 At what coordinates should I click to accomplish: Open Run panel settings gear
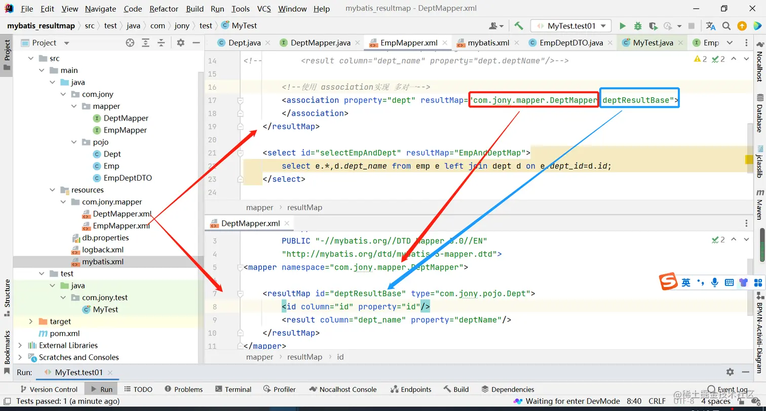pyautogui.click(x=730, y=372)
